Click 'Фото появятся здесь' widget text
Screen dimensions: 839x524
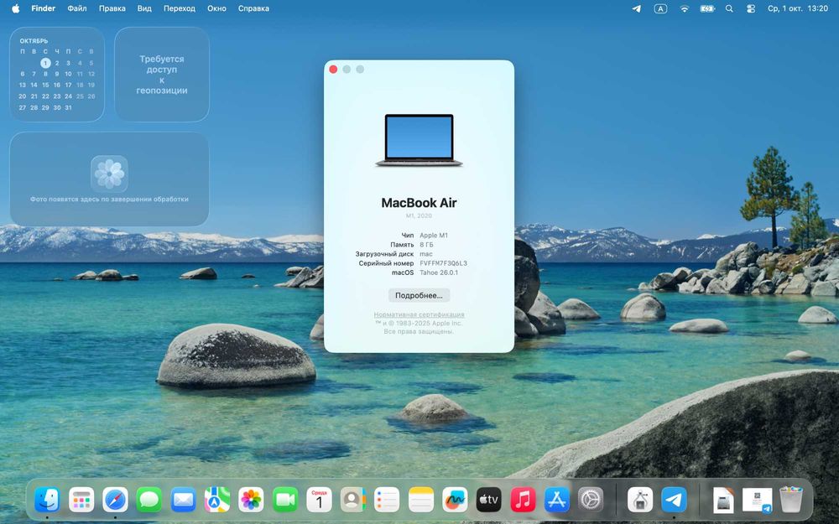[x=109, y=199]
